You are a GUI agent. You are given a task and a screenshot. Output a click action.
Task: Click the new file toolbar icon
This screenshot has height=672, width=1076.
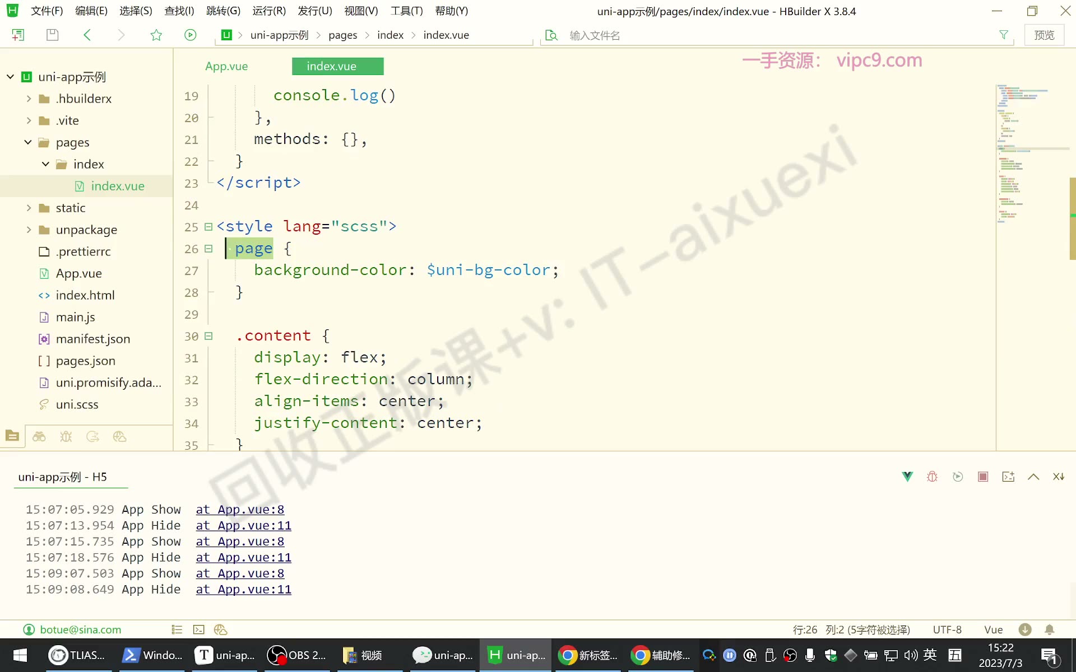click(18, 35)
